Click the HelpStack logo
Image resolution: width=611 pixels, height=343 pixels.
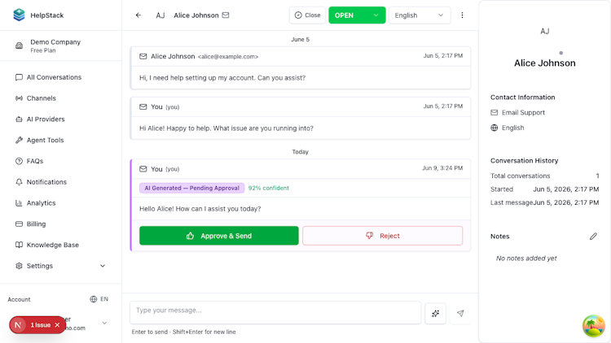point(19,15)
